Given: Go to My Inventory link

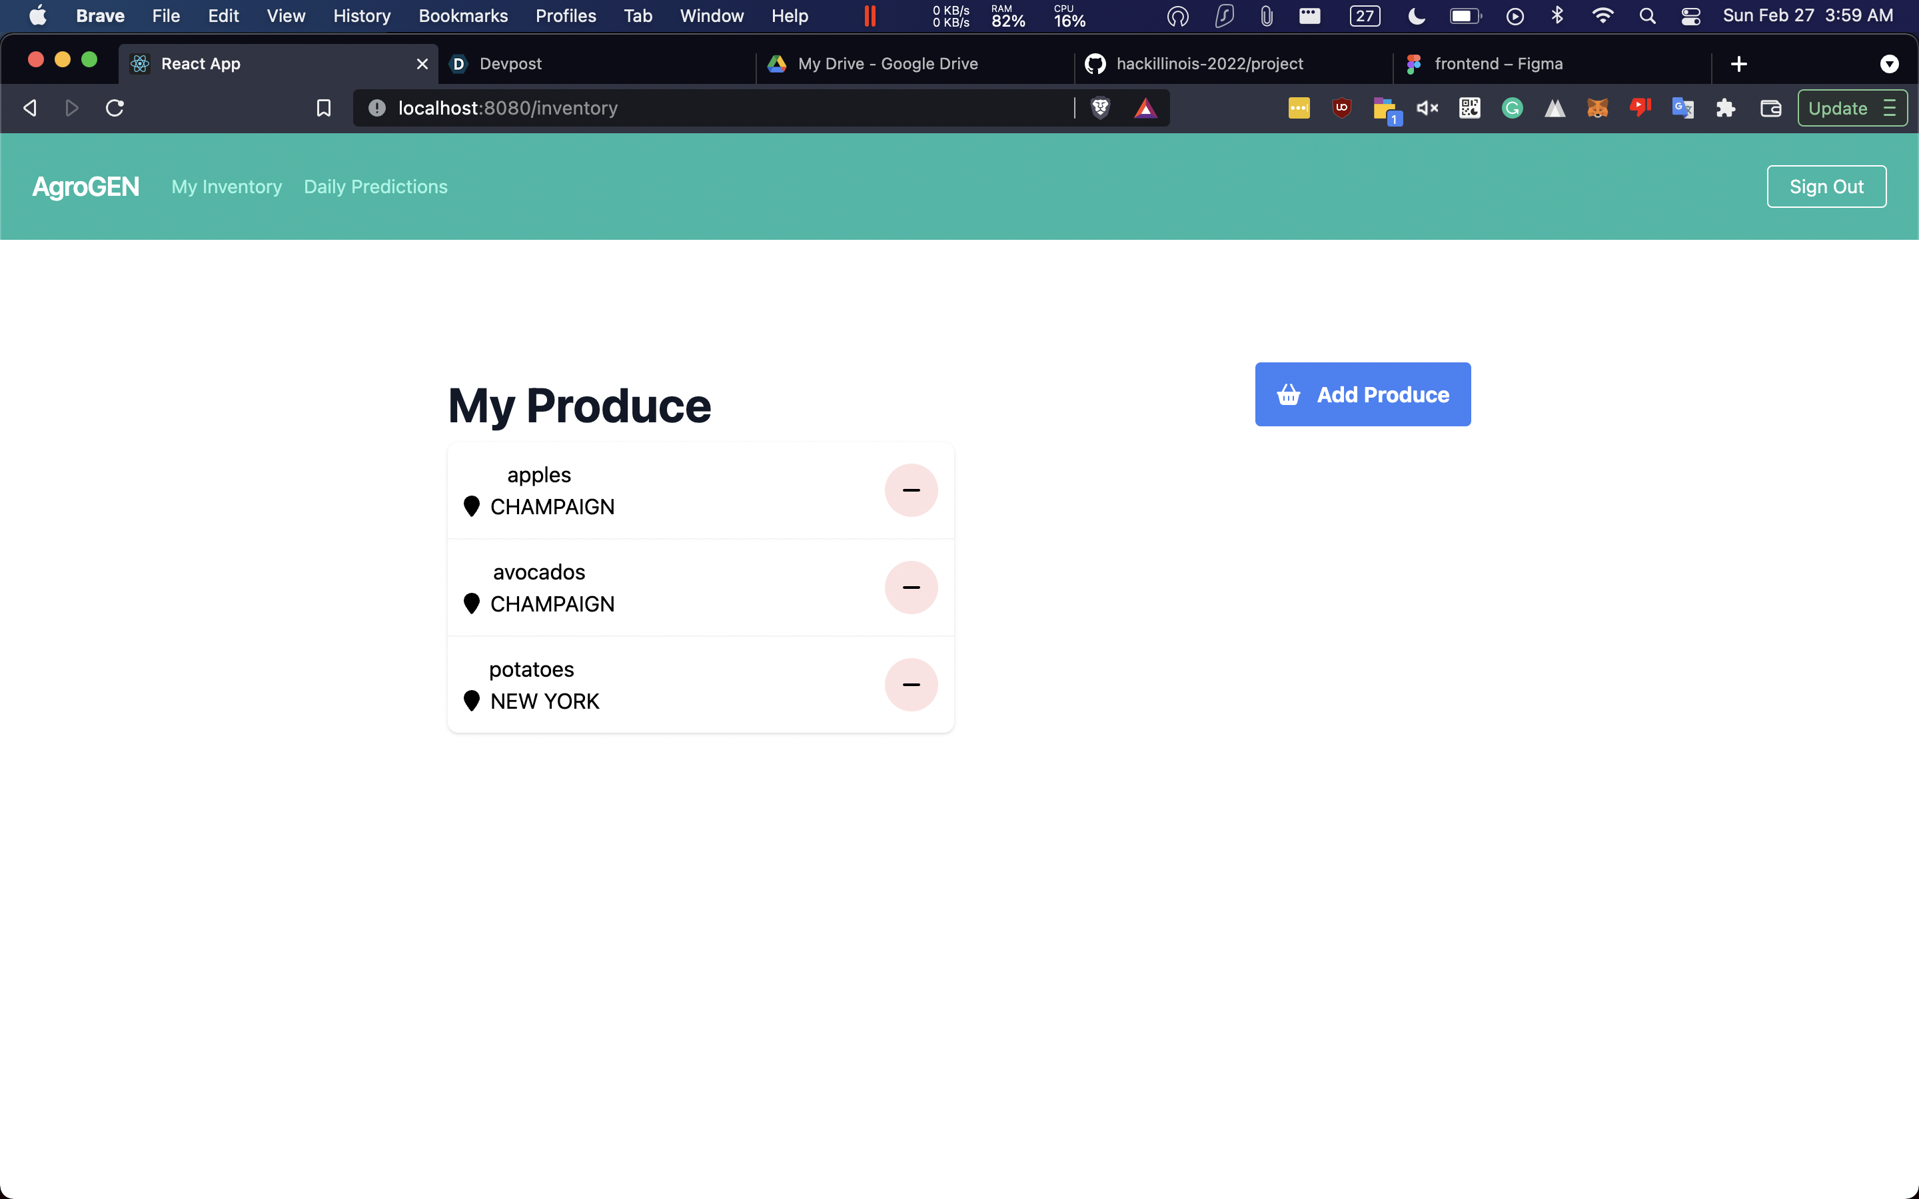Looking at the screenshot, I should tap(227, 187).
